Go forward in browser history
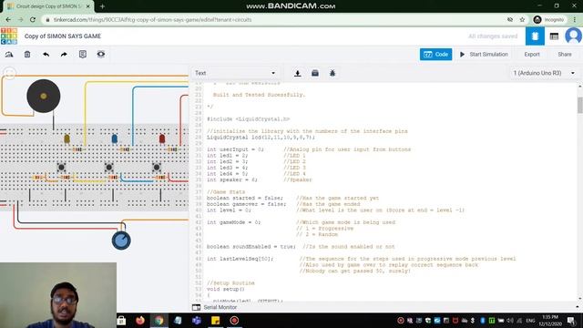 pos(20,20)
